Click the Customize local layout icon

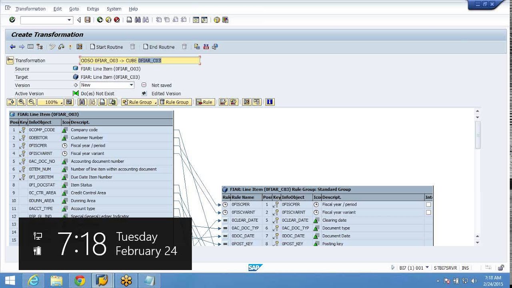click(x=225, y=20)
